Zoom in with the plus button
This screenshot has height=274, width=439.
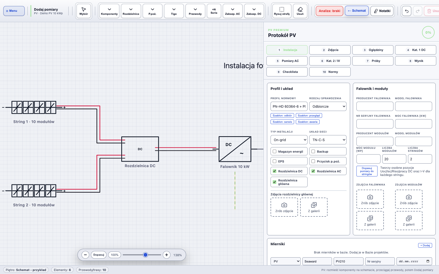tap(167, 255)
